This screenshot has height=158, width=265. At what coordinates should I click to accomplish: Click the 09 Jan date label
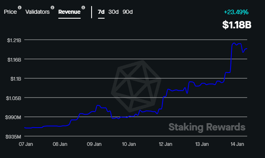94,144
